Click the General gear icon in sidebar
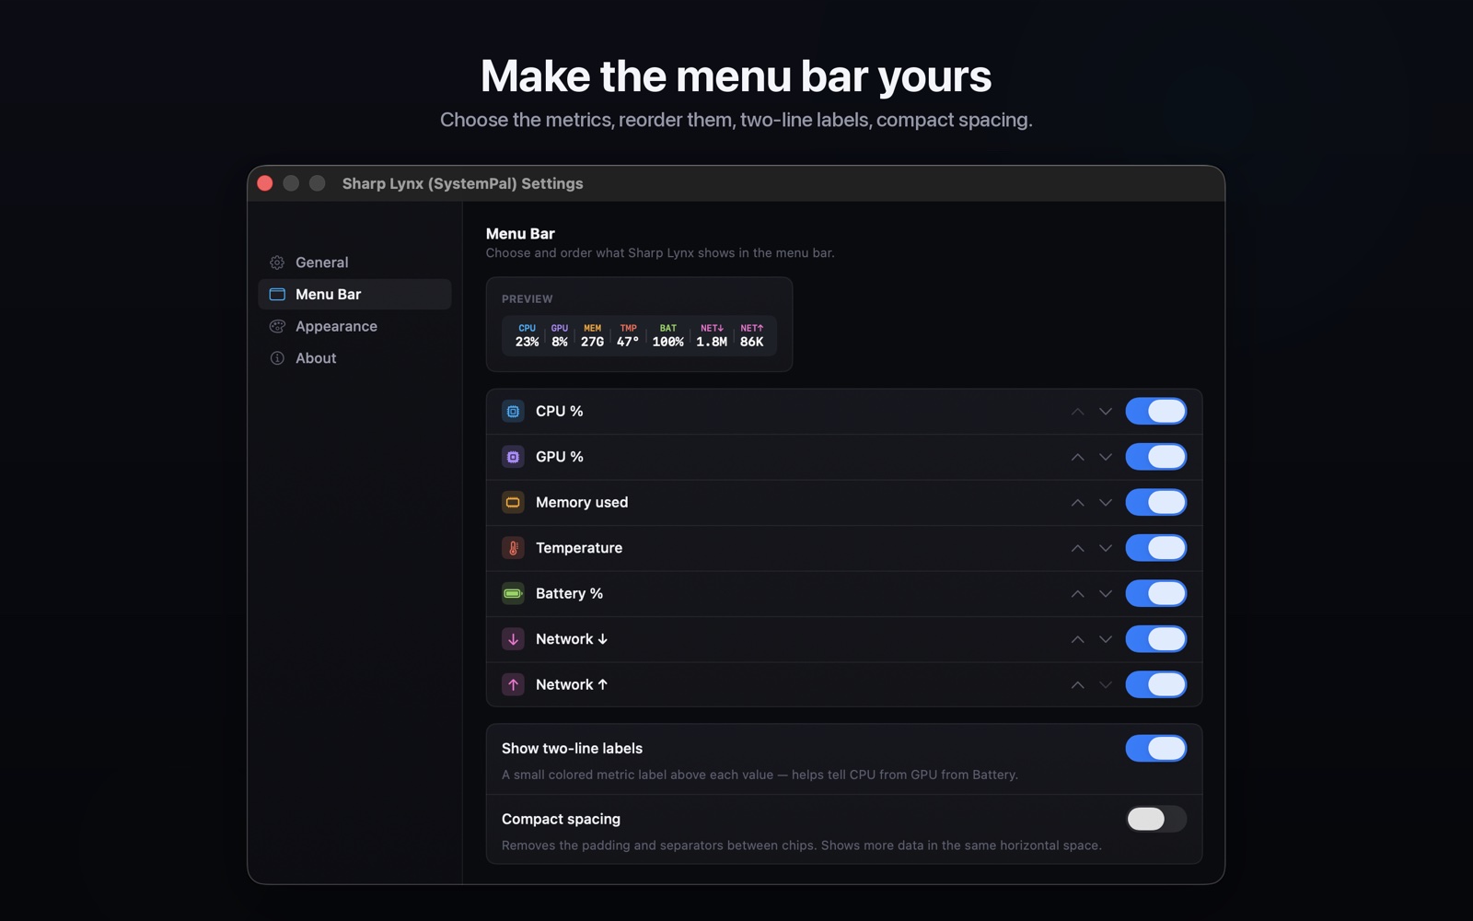Screen dimensions: 1473x921 coord(277,262)
